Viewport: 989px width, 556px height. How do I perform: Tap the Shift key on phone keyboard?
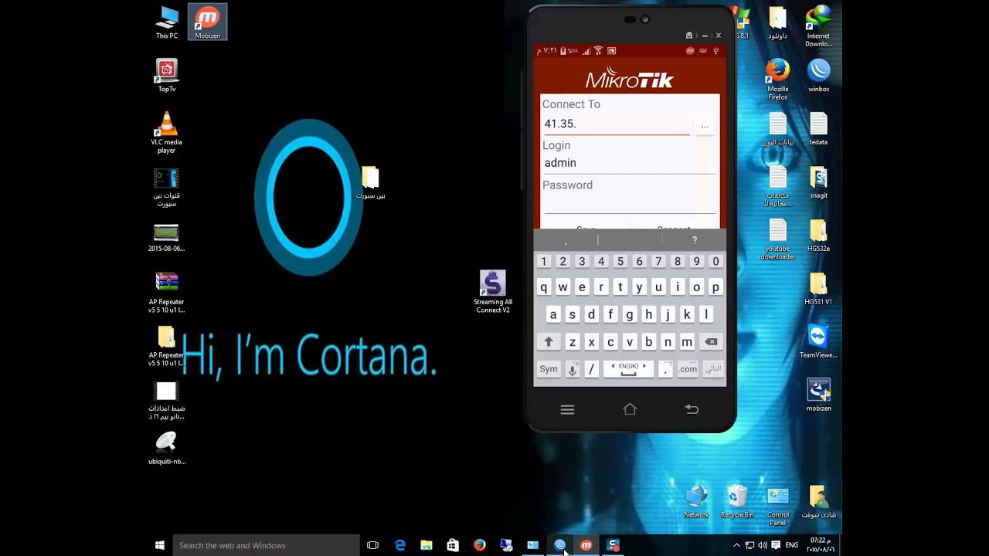[x=549, y=342]
